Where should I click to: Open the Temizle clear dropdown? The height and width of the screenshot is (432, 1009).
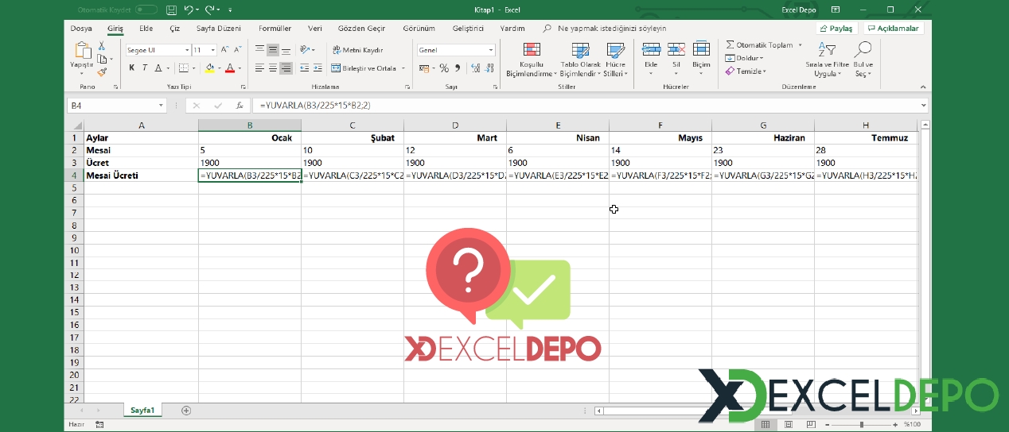pos(746,71)
